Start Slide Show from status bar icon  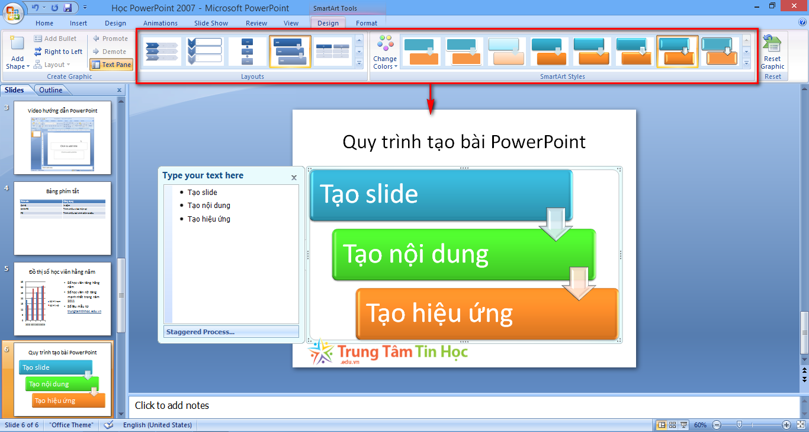684,425
